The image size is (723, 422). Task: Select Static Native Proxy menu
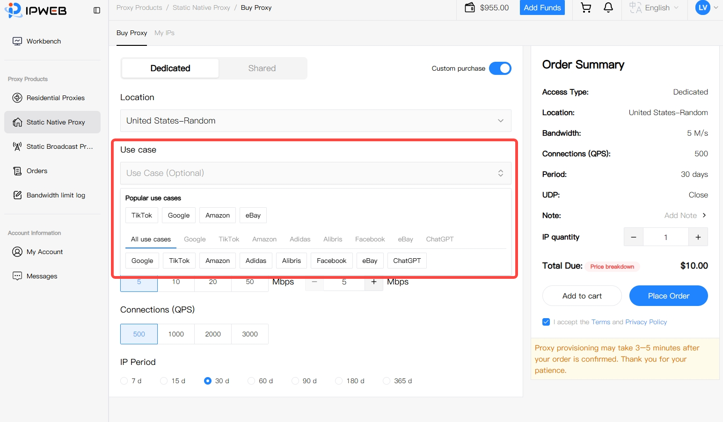click(x=52, y=122)
